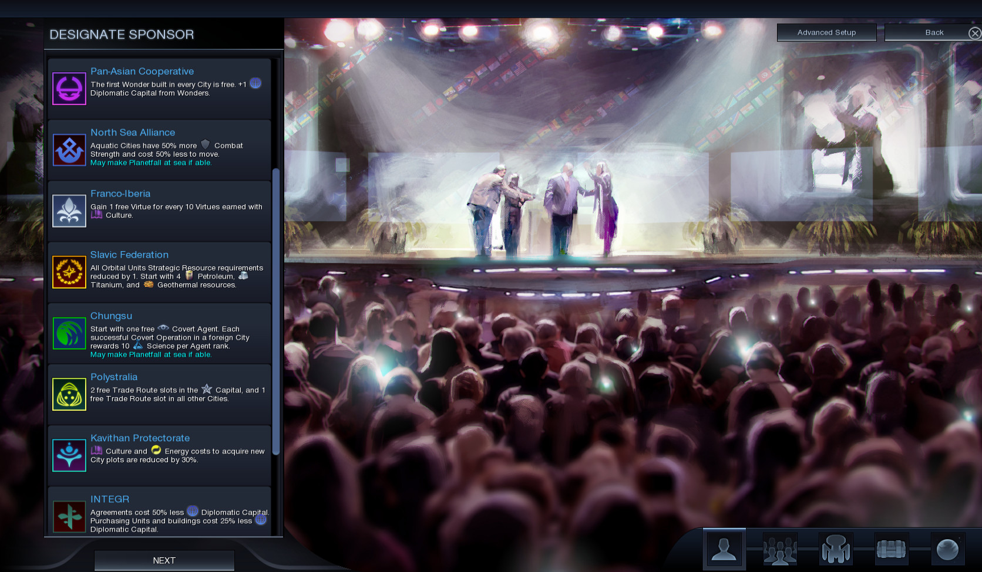The image size is (982, 572).
Task: Click the Diplomatic Capital icon after 'cost 50% less' in INTEGR
Action: pos(193,511)
